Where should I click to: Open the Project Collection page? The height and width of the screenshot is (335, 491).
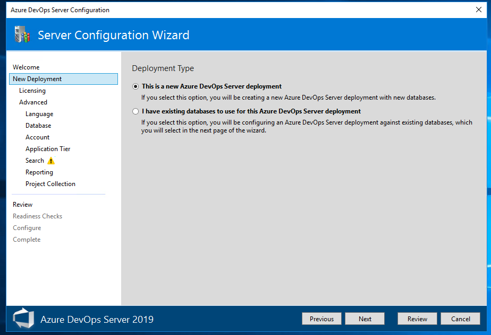[x=50, y=184]
